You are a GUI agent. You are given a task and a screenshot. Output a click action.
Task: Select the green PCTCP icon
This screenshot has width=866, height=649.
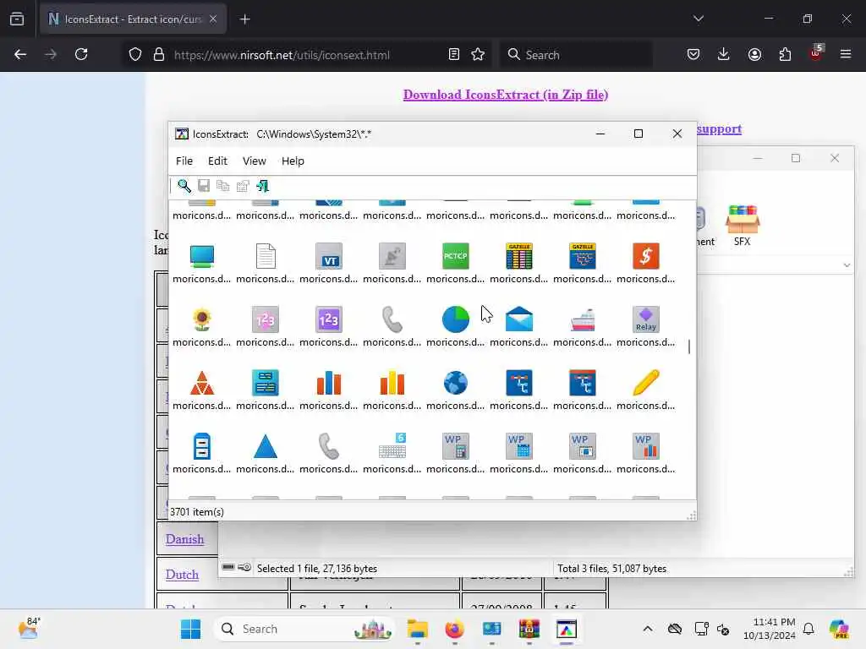(x=456, y=257)
